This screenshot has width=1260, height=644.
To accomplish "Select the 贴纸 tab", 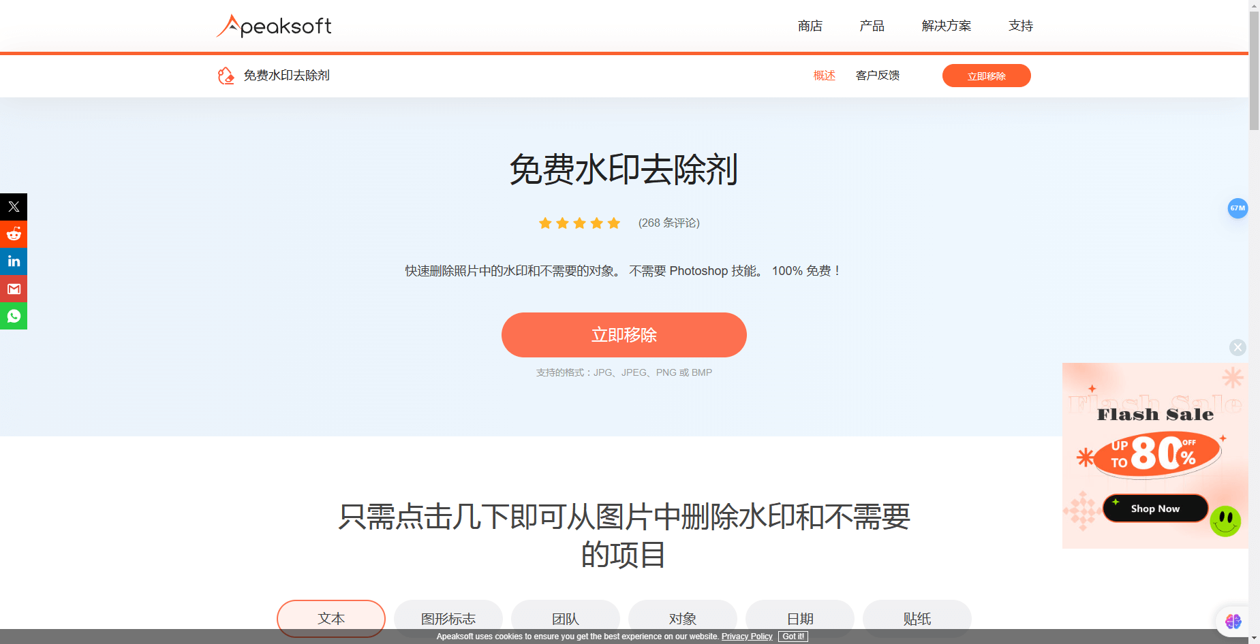I will [917, 618].
